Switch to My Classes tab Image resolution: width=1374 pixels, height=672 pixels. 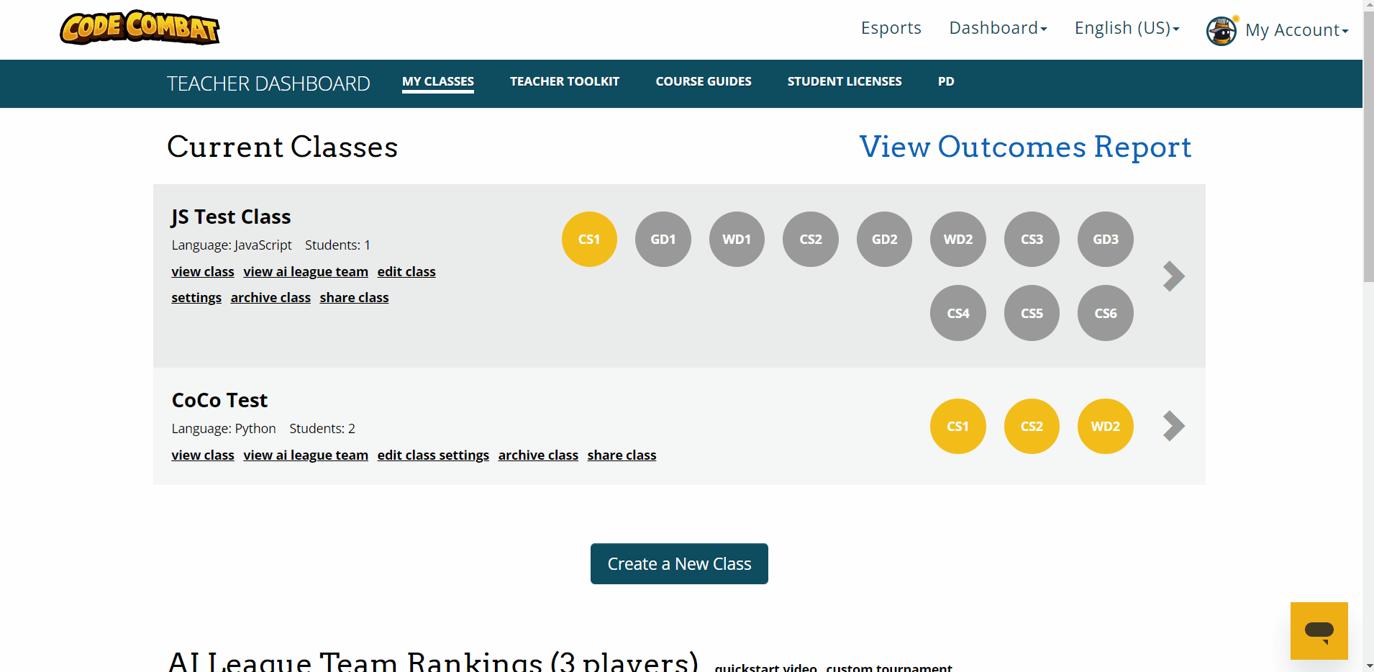click(x=438, y=82)
